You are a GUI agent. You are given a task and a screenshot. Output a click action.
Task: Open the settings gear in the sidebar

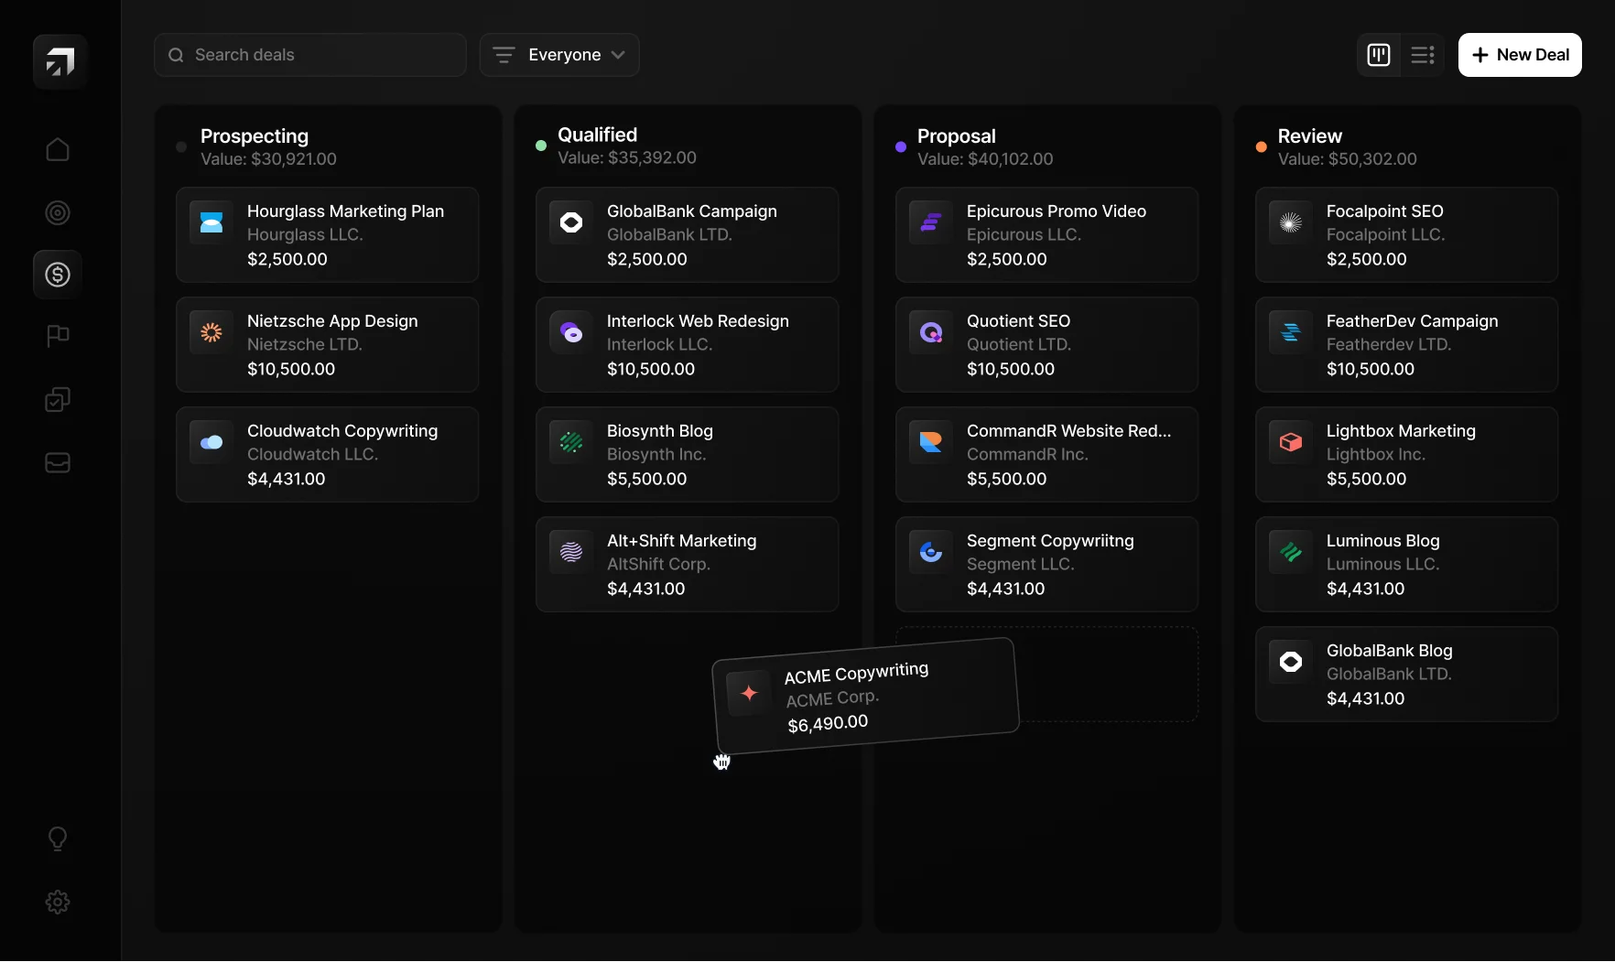coord(58,903)
